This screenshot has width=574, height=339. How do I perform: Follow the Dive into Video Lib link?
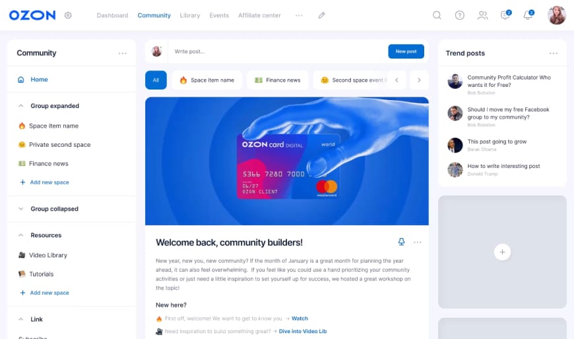(x=303, y=331)
